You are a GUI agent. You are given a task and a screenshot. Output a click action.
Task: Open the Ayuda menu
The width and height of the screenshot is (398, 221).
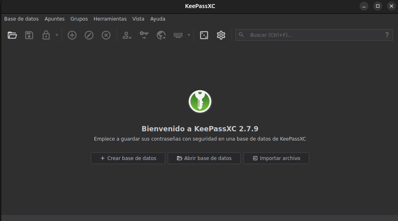pos(157,19)
